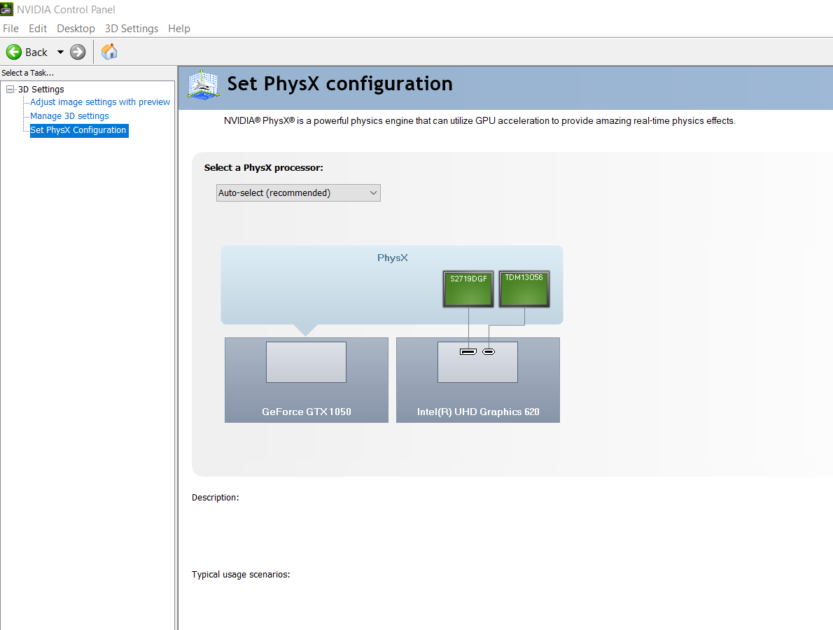Open the PhysX processor dropdown

[x=298, y=192]
